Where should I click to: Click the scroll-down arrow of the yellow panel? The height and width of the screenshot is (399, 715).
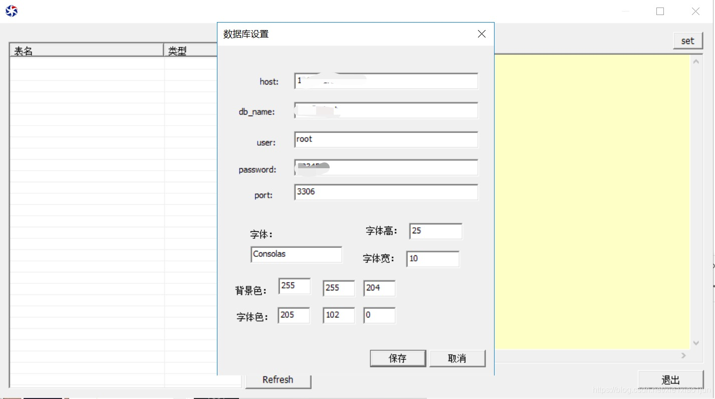pos(696,342)
